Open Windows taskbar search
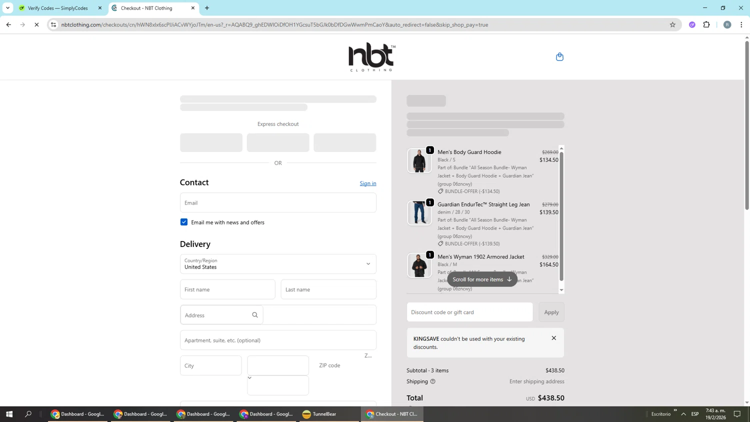750x422 pixels. click(x=28, y=414)
